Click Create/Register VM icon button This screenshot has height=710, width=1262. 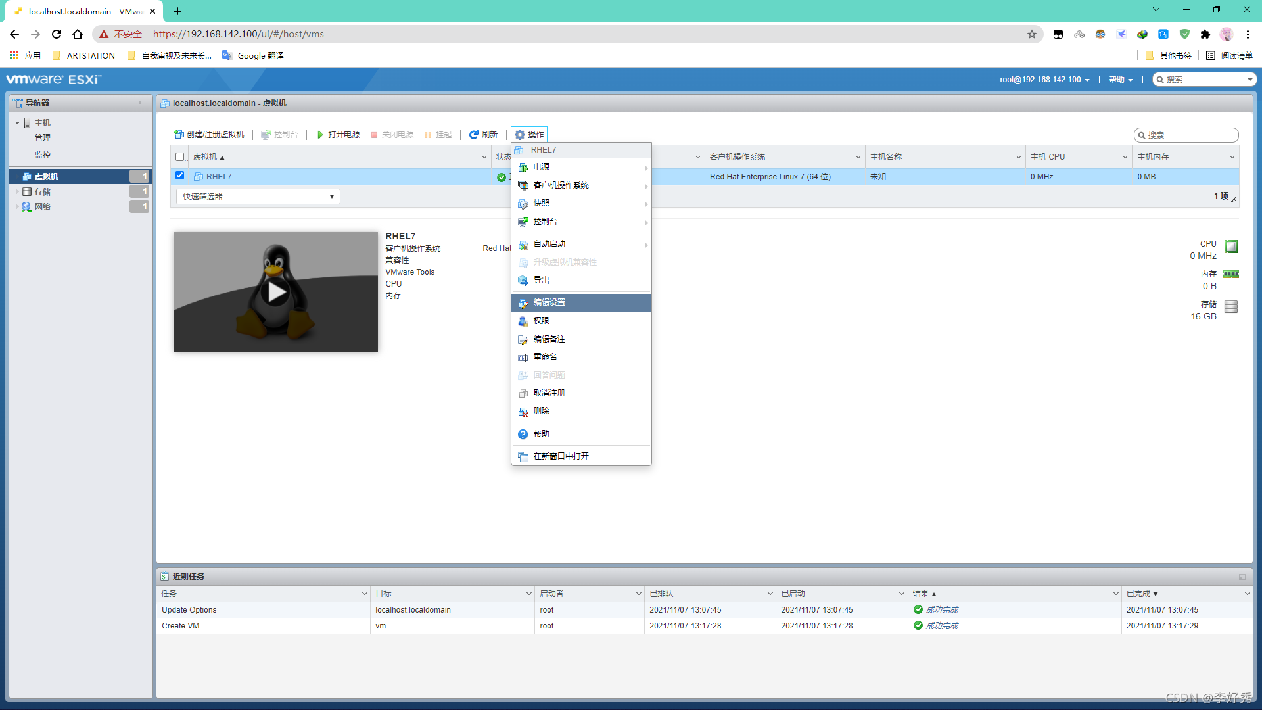[208, 135]
